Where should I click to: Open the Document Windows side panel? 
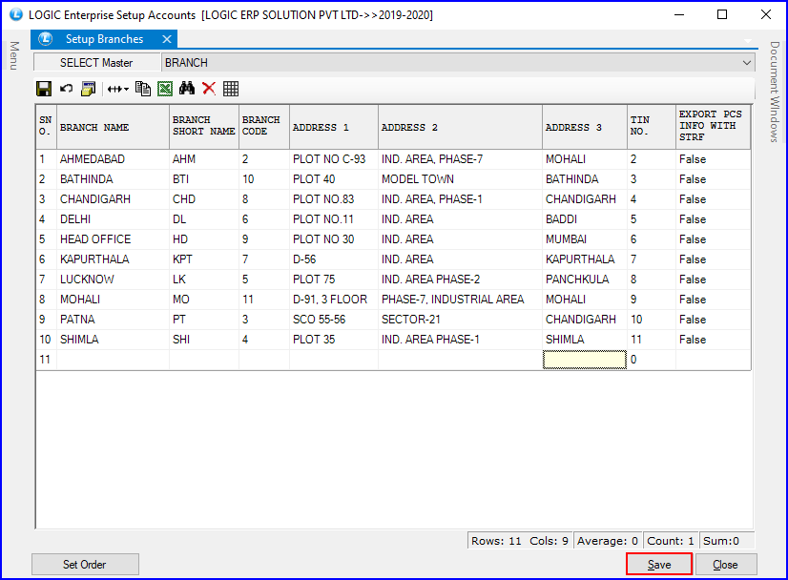tap(775, 92)
